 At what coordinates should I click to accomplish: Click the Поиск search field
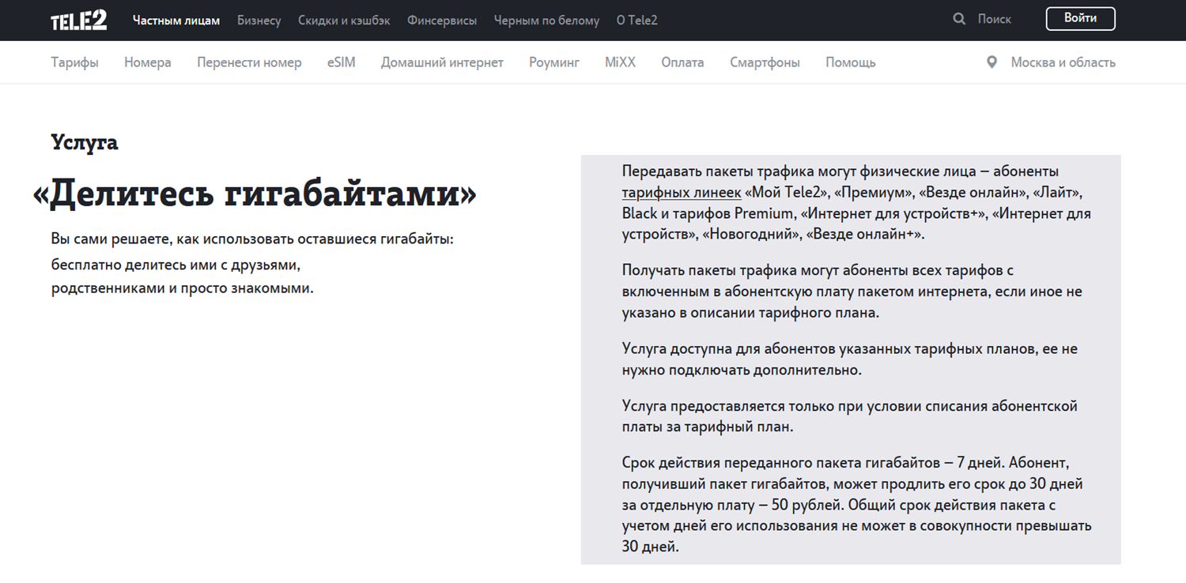coord(995,19)
